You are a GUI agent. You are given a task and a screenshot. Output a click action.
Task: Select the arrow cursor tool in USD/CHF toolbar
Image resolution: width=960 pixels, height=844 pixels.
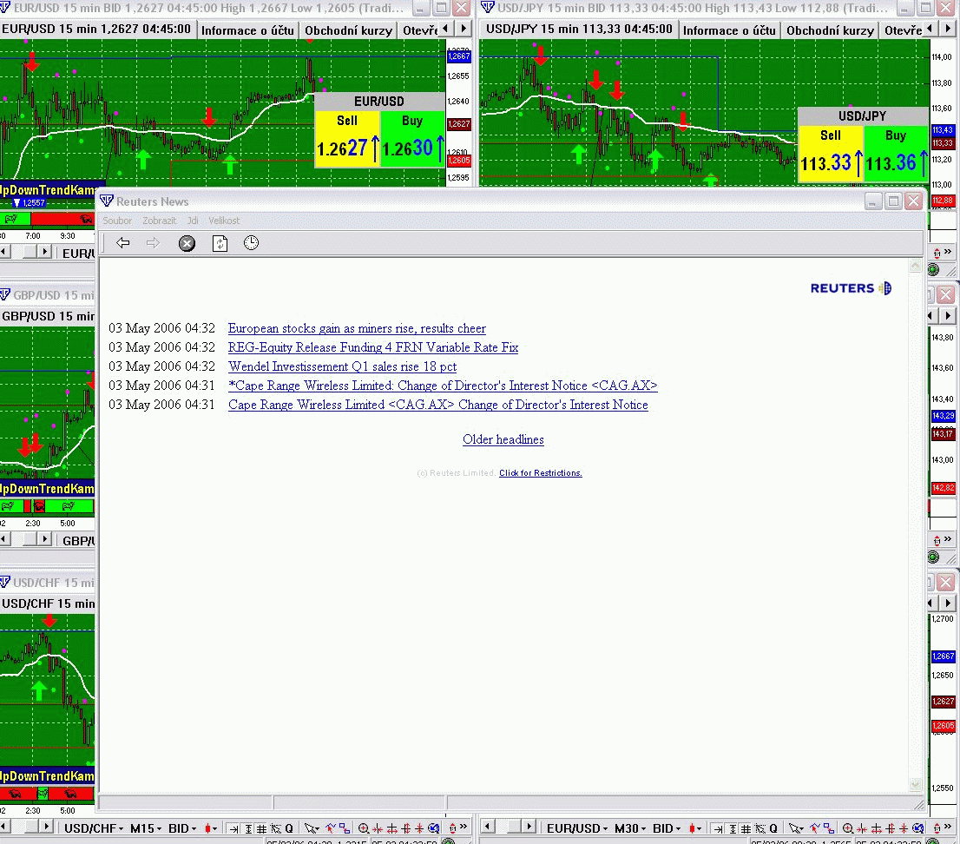pos(312,828)
